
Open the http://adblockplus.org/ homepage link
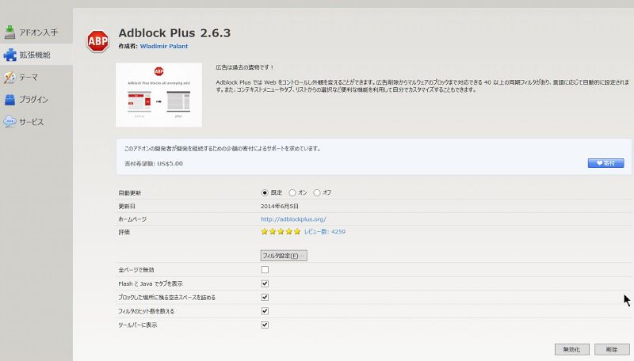(x=293, y=219)
